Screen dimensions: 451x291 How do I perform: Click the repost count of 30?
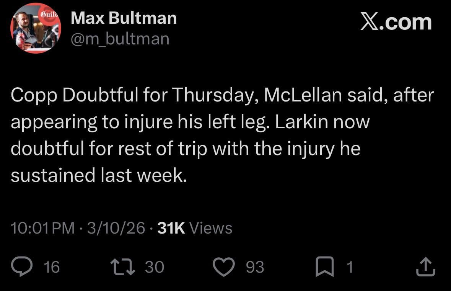tap(155, 267)
